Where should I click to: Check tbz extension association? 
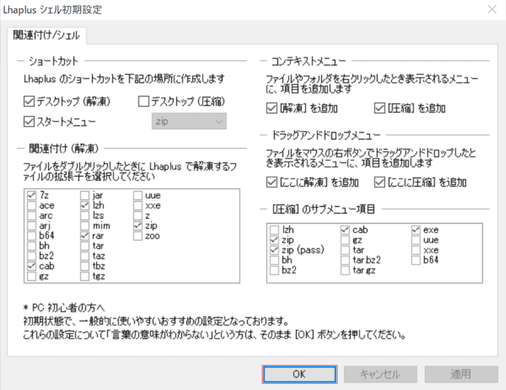click(84, 266)
